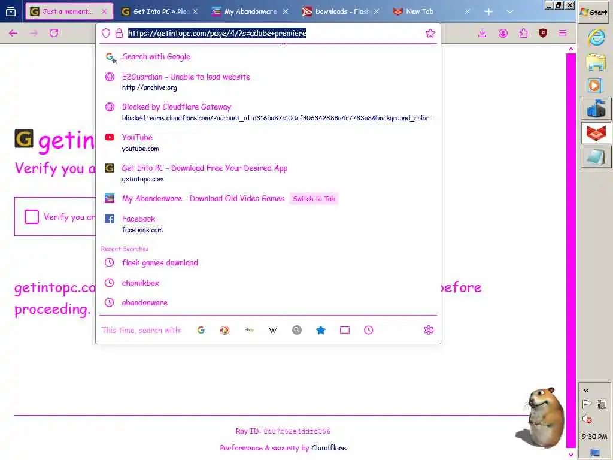Switch to the My Abandonware tab
613x460 pixels.
coord(250,11)
